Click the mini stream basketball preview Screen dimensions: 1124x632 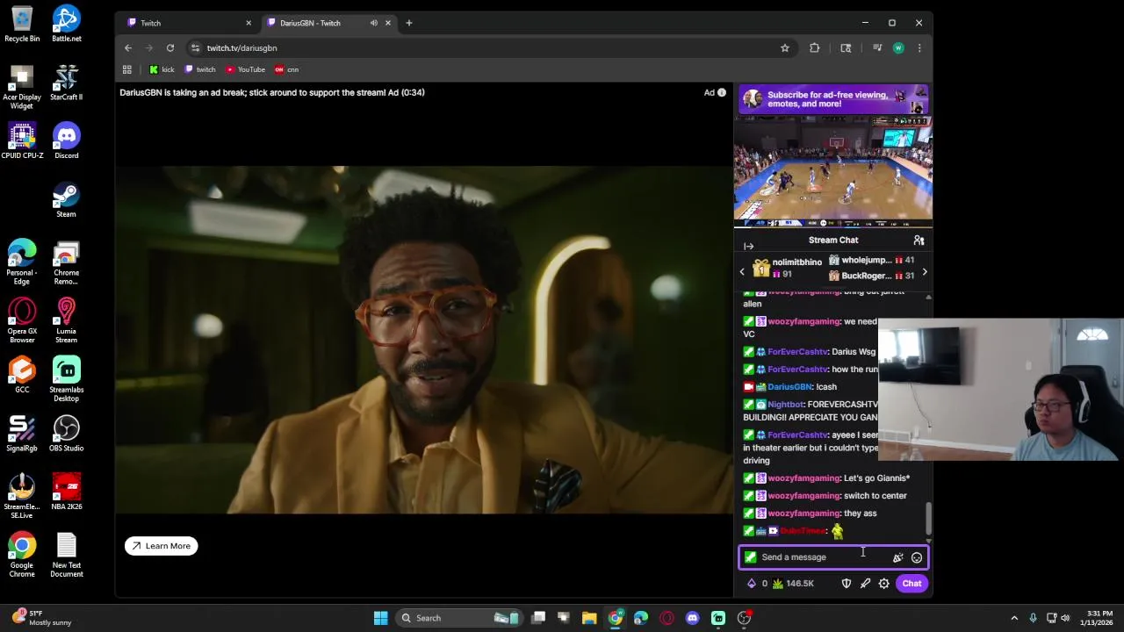point(833,171)
